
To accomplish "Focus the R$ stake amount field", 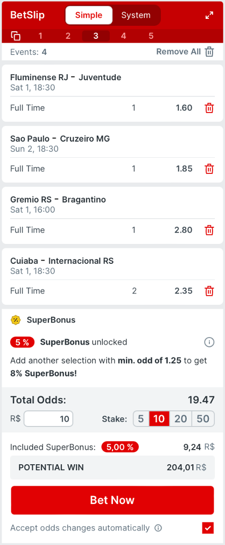I will pyautogui.click(x=48, y=419).
